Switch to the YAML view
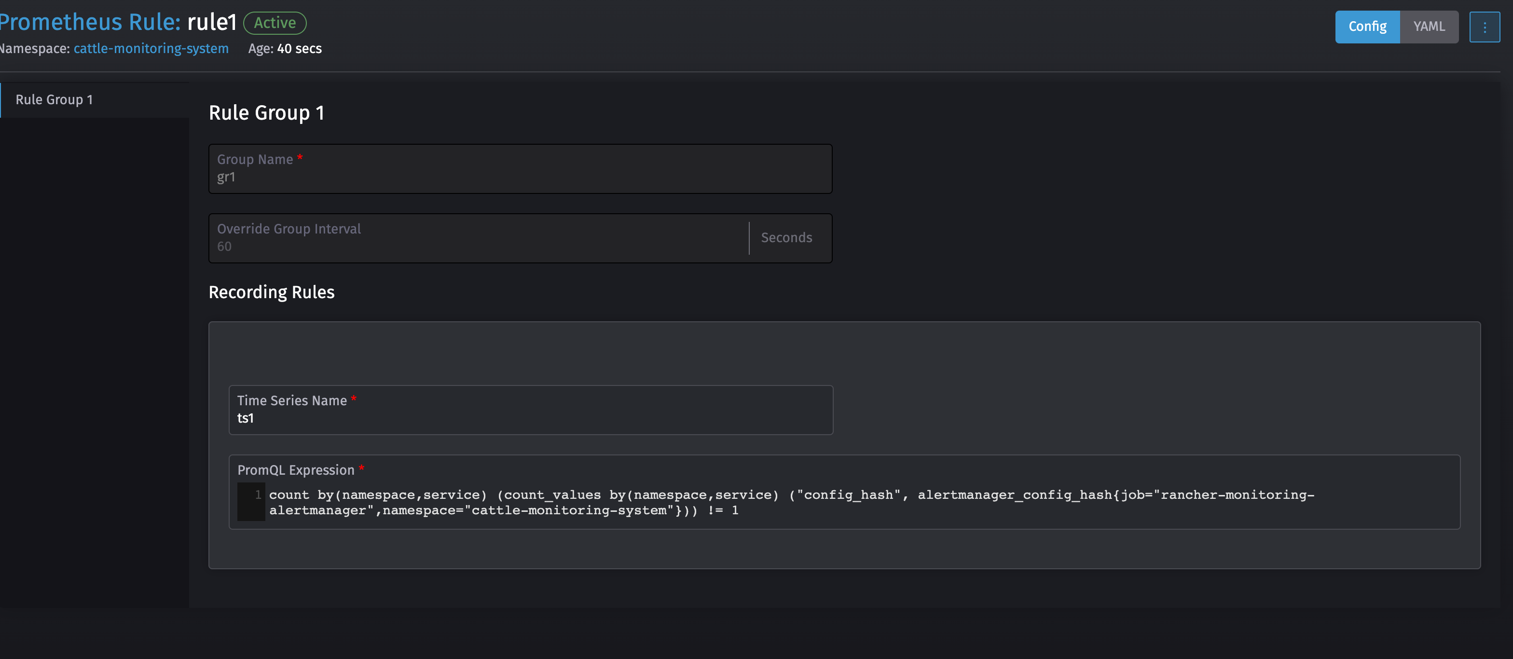This screenshot has height=659, width=1513. (1429, 27)
